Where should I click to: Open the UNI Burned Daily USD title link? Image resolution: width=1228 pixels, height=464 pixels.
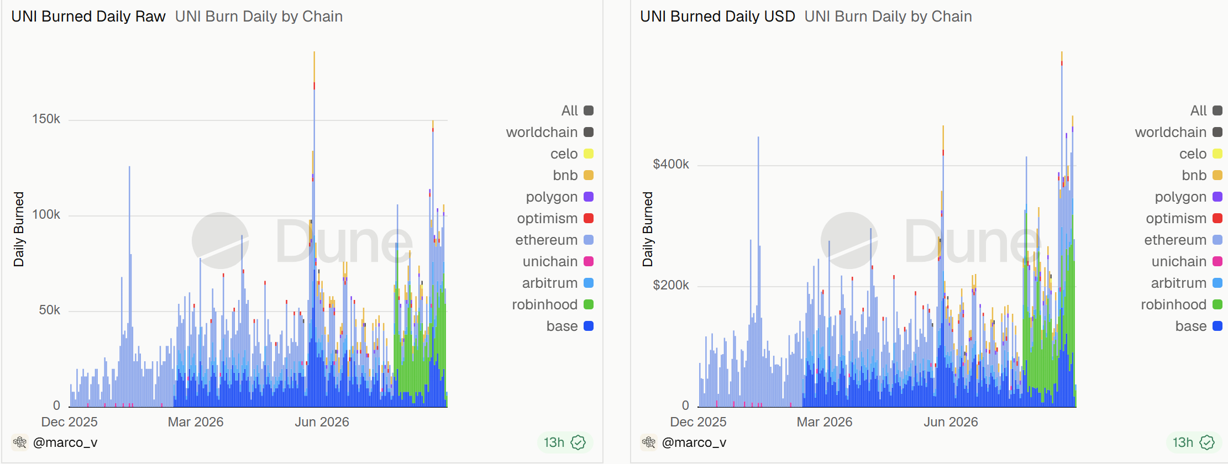(717, 17)
